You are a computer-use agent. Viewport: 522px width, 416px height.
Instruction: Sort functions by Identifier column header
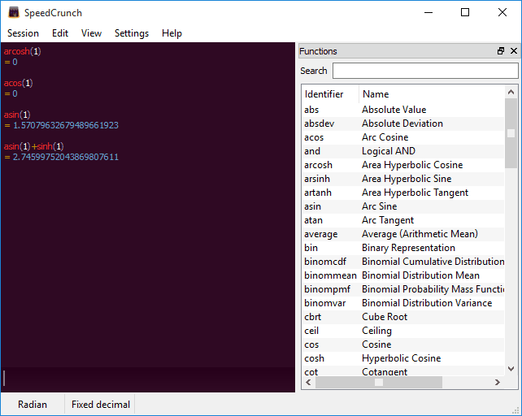(x=330, y=94)
